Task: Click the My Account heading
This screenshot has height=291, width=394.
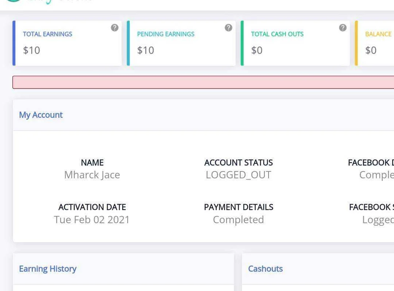Action: coord(41,115)
